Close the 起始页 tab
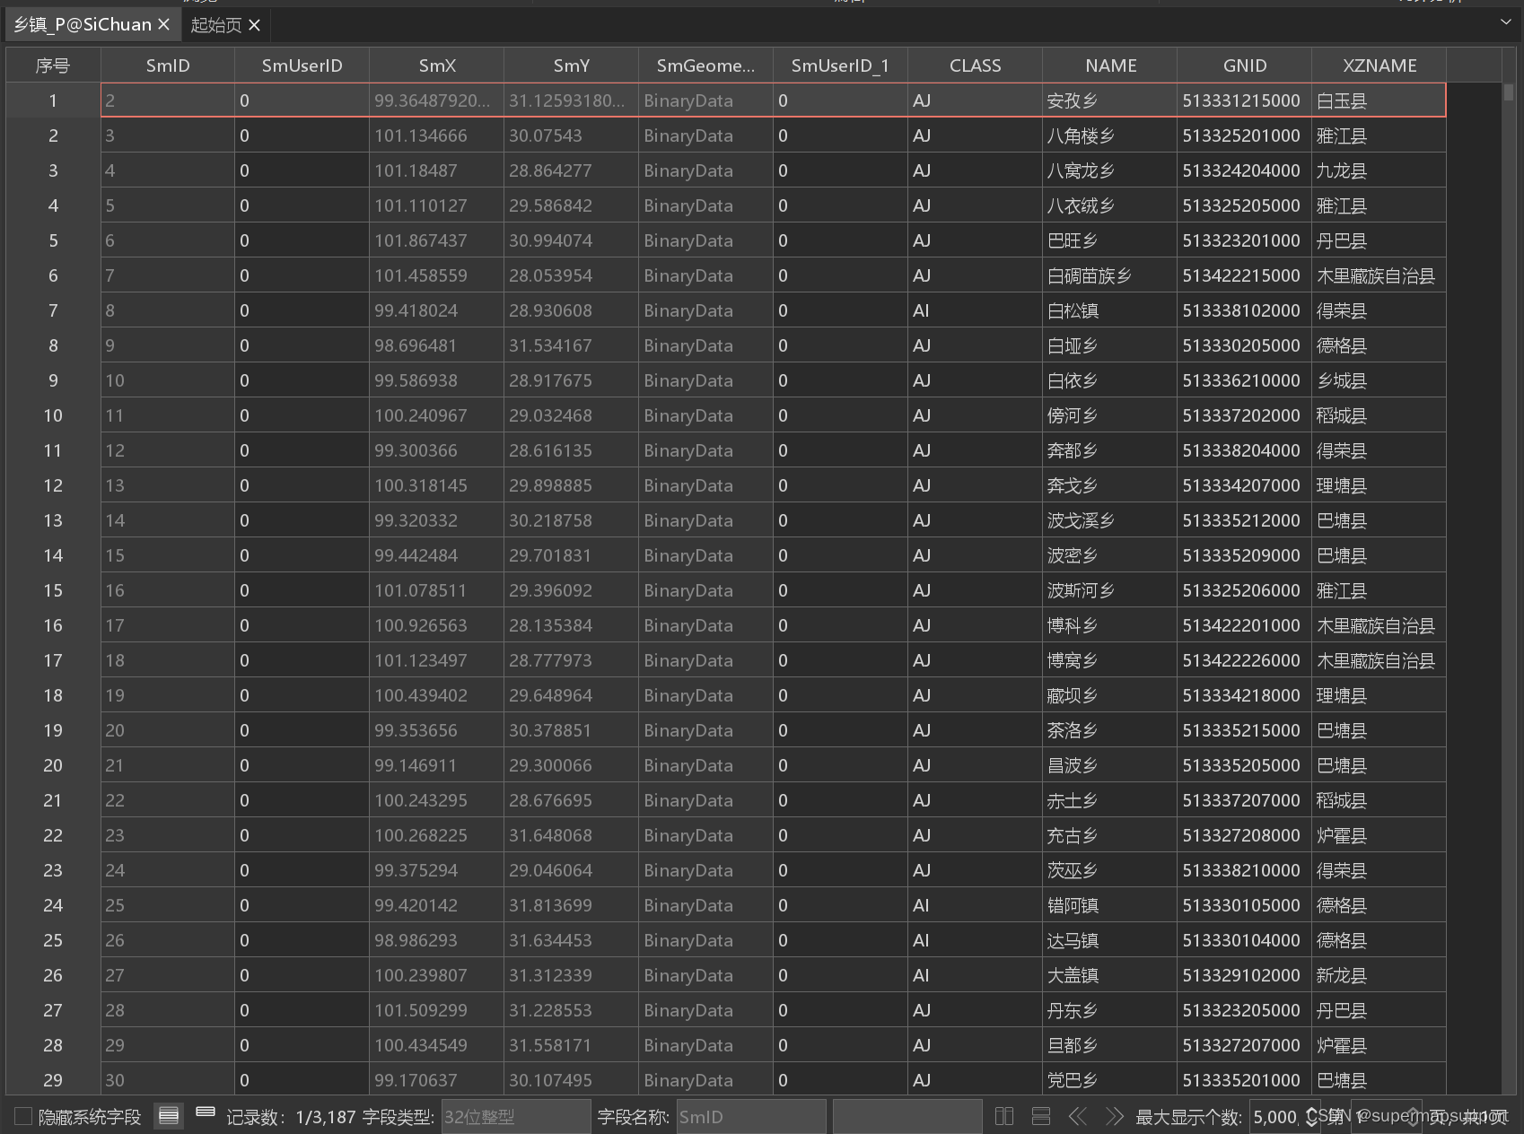 [255, 25]
